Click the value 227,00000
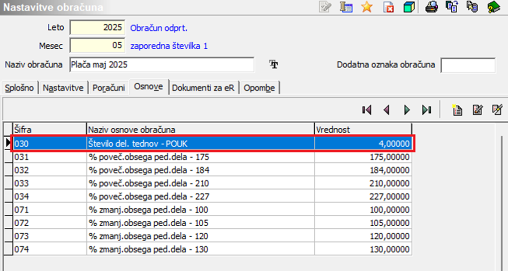Screen dimensions: 508x271 click(363, 196)
